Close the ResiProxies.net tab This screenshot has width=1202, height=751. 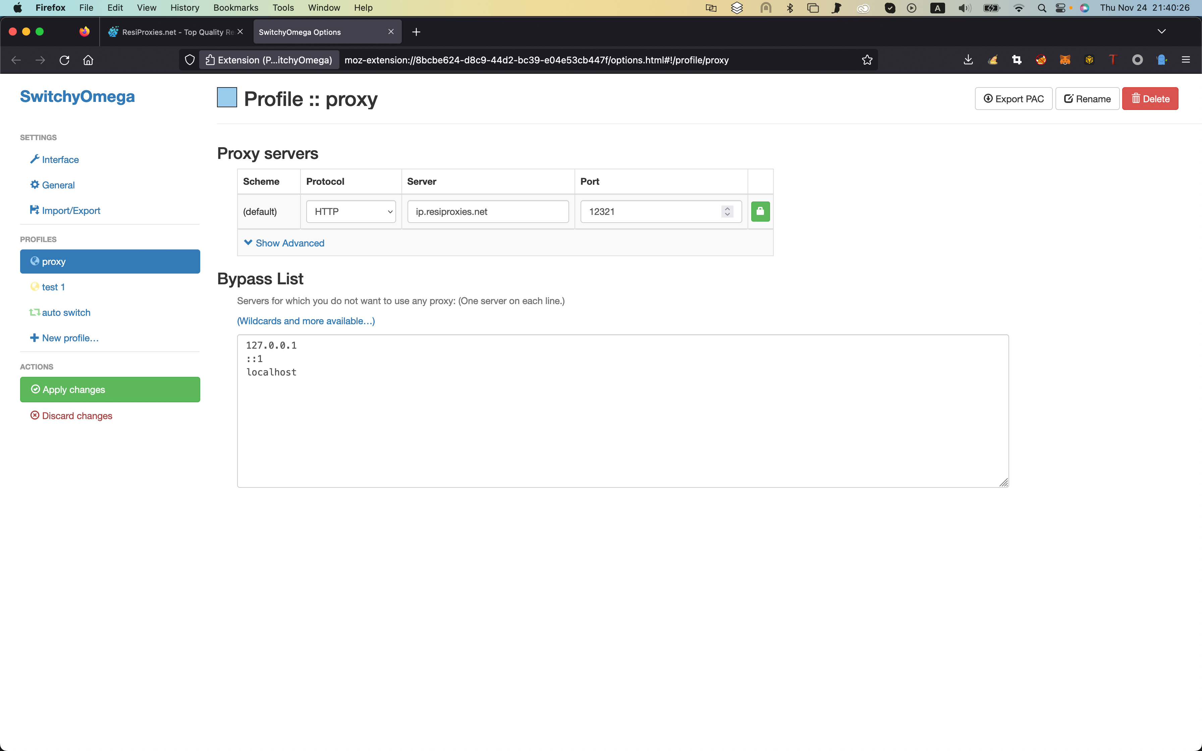point(240,32)
